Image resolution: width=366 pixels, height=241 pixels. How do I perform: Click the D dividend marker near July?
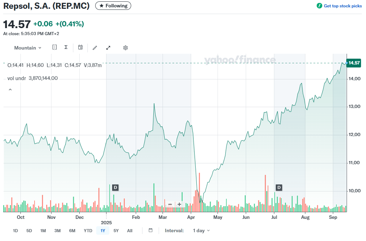coord(279,188)
